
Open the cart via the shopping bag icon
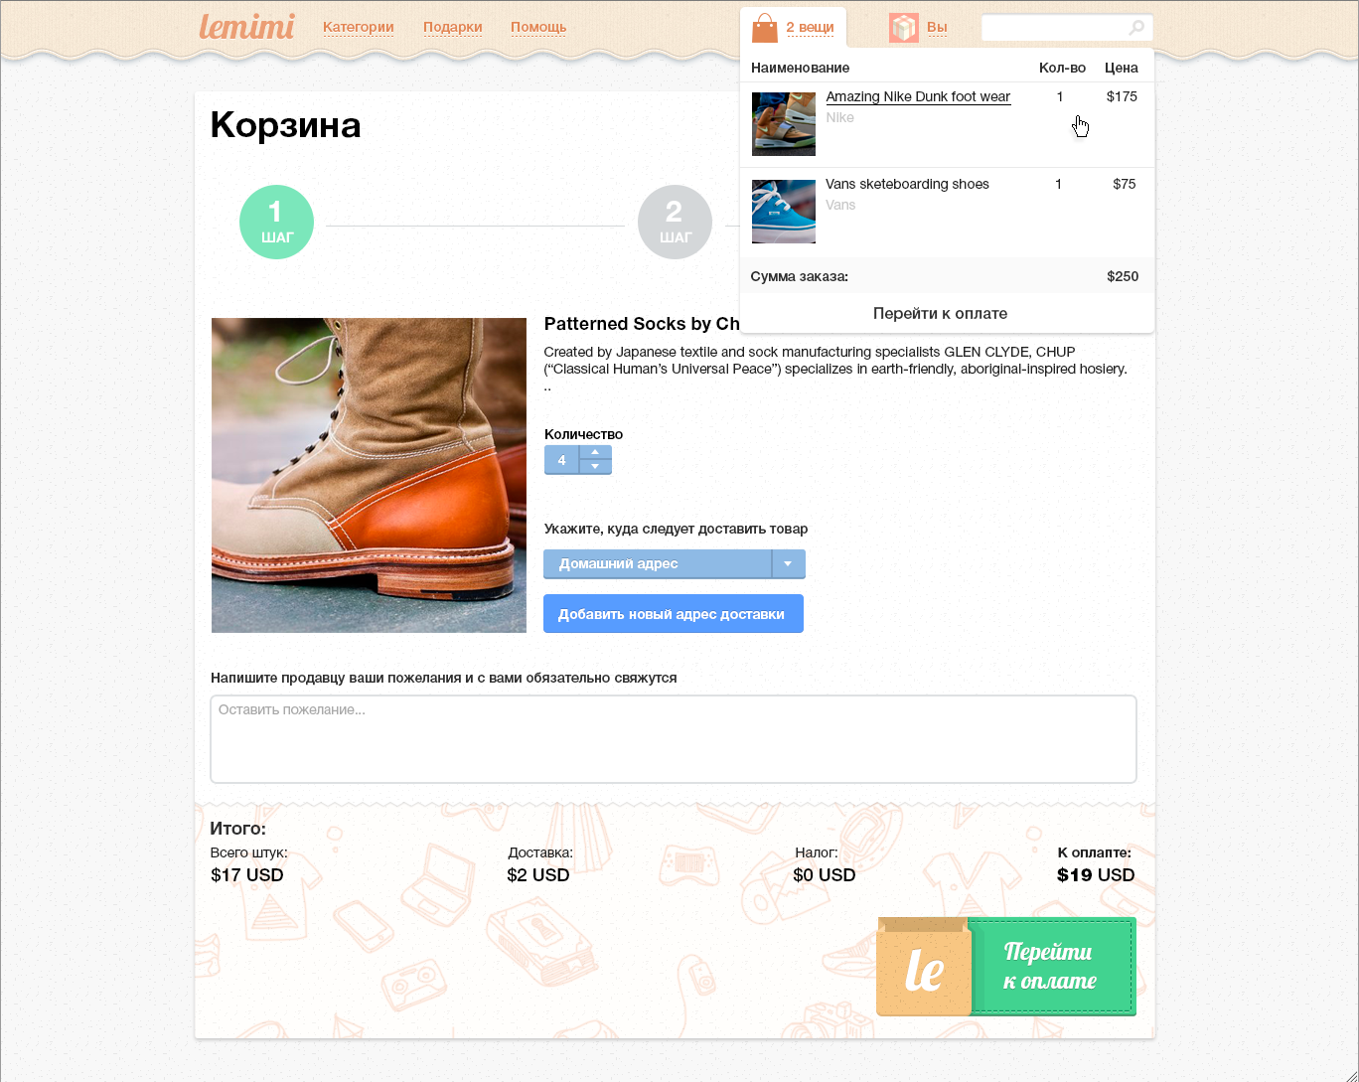click(x=764, y=27)
